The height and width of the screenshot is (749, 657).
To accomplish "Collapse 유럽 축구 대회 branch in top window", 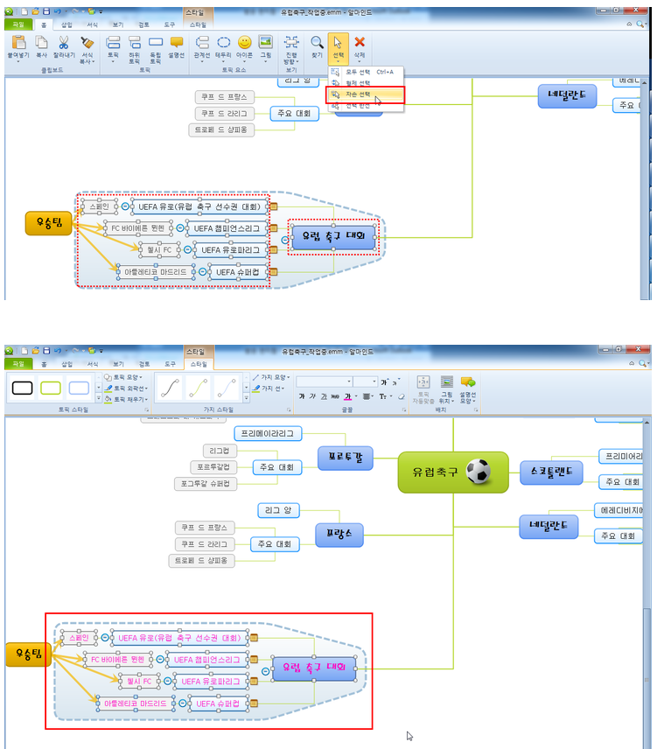I will point(284,241).
